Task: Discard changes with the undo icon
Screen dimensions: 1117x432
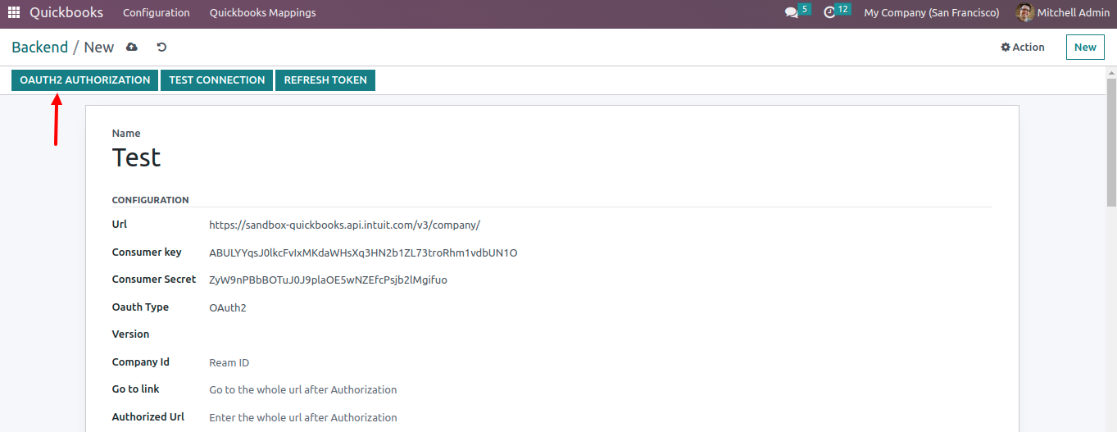Action: point(161,48)
